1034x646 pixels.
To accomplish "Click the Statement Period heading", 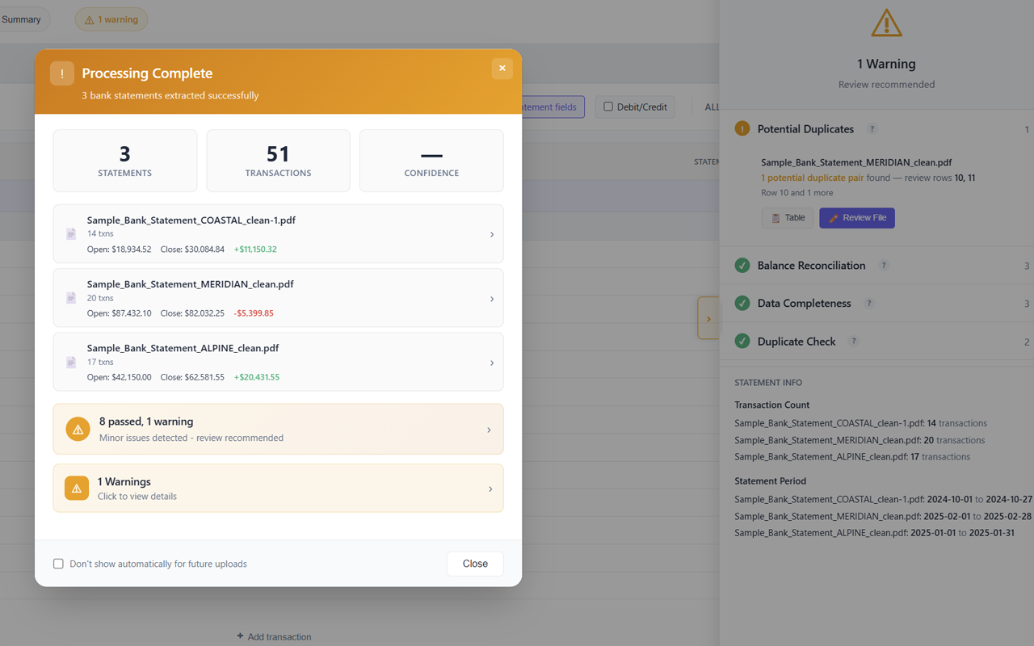I will [771, 480].
